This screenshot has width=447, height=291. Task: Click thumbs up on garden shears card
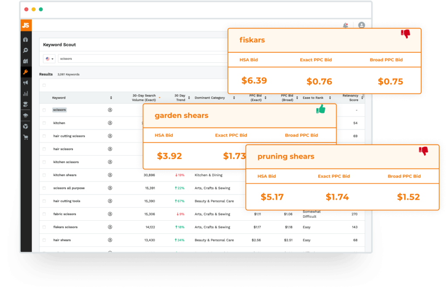point(321,109)
